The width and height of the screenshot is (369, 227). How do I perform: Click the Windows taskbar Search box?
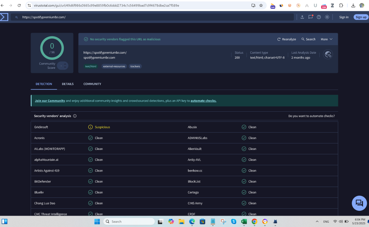click(129, 221)
